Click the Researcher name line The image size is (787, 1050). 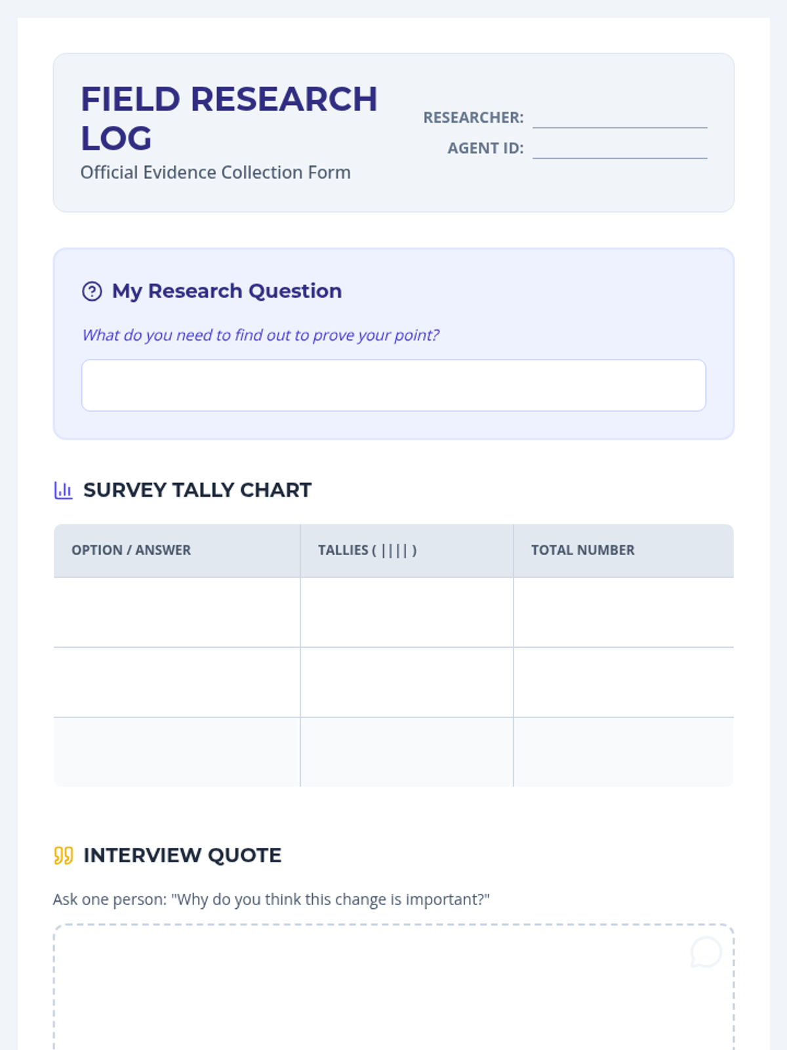(620, 118)
